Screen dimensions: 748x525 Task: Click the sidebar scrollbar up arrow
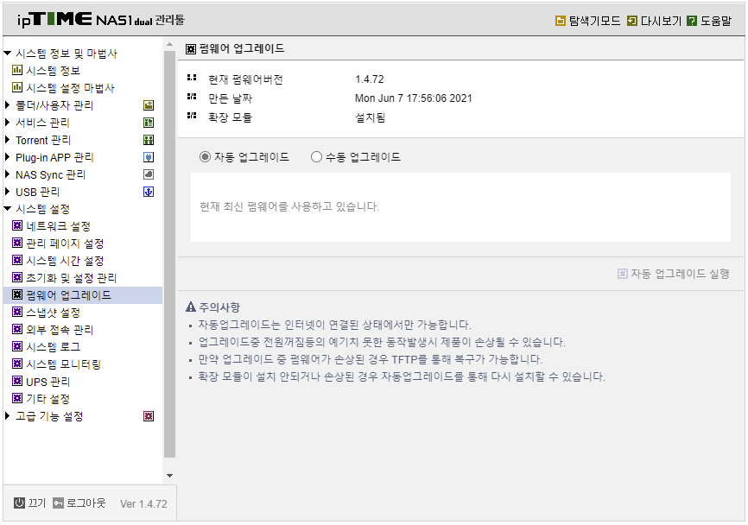coord(170,44)
